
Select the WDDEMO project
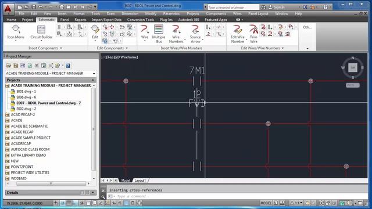point(19,178)
